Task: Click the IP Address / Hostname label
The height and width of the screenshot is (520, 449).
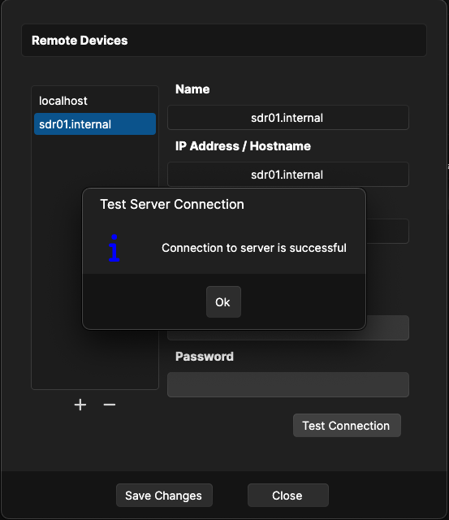Action: tap(243, 146)
